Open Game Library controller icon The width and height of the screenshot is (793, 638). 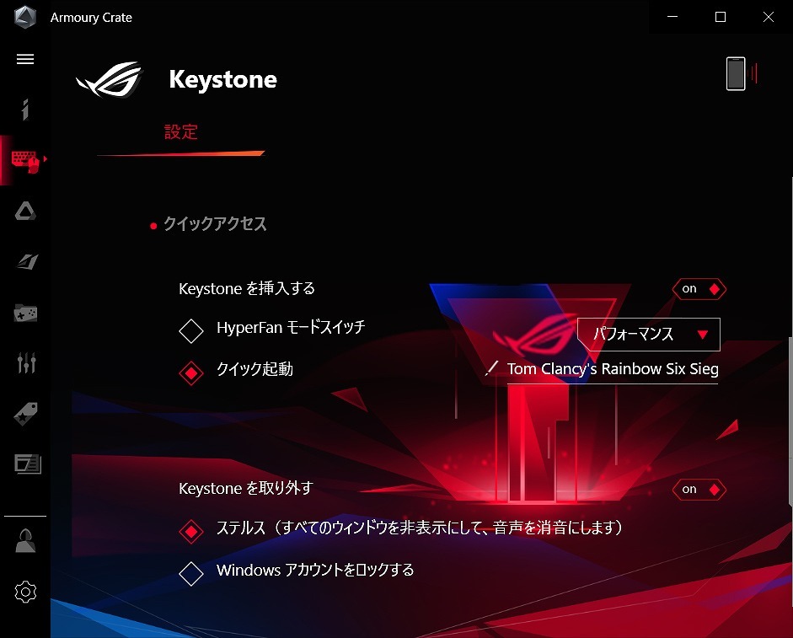(x=25, y=313)
